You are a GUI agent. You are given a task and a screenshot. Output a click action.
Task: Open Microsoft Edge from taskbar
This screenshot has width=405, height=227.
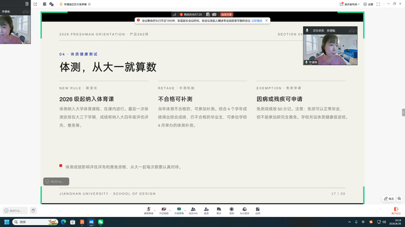coord(63,222)
